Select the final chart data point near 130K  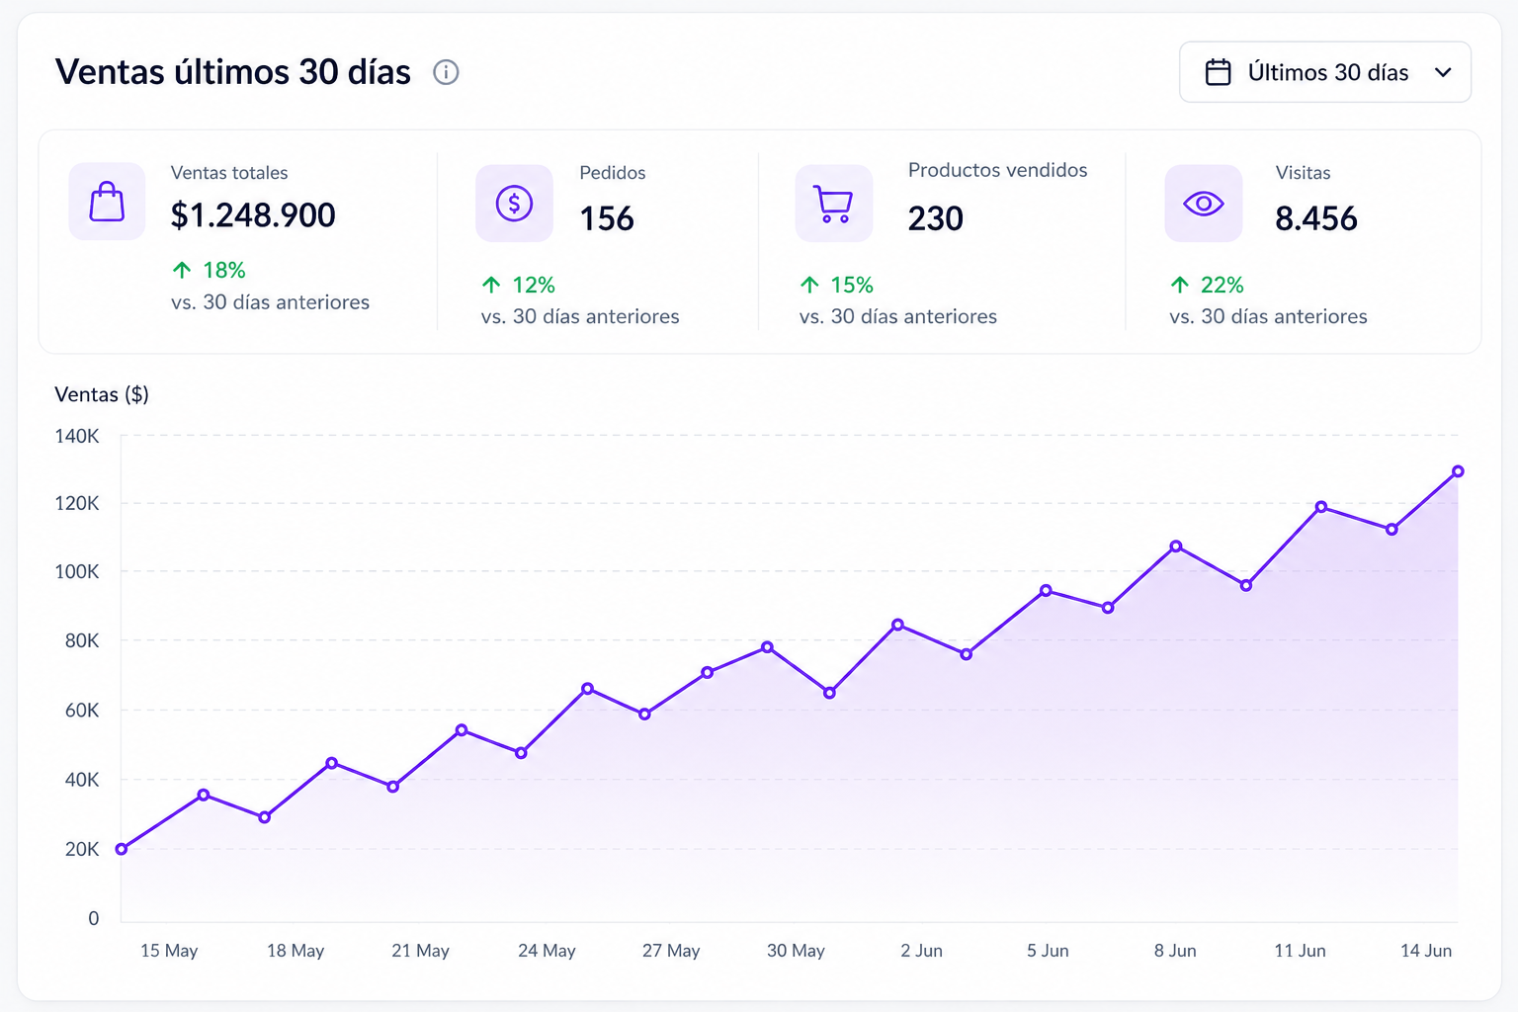pyautogui.click(x=1458, y=471)
